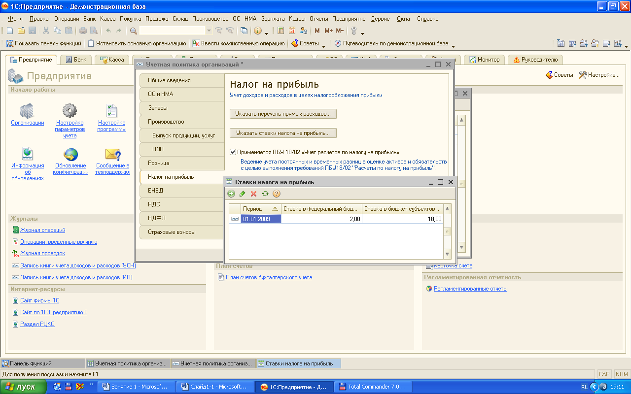Click the M+ memory add button

[328, 31]
